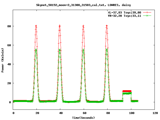Image resolution: width=160 pixels, height=120 pixels.
Task: Click the red peak top near 20 seconds
Action: point(36,26)
